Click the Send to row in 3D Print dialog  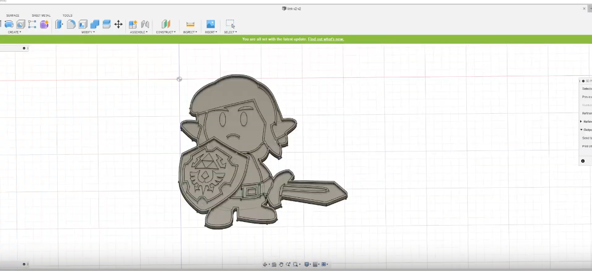(x=586, y=138)
